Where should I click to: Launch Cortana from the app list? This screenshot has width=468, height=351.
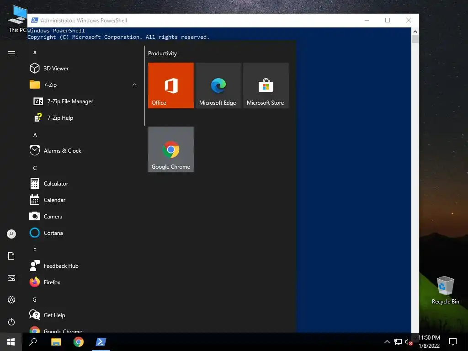pos(84,233)
